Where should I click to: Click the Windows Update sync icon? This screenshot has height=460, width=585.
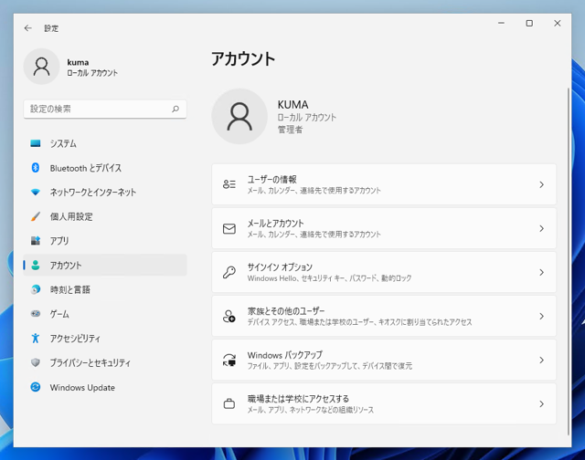(x=36, y=387)
